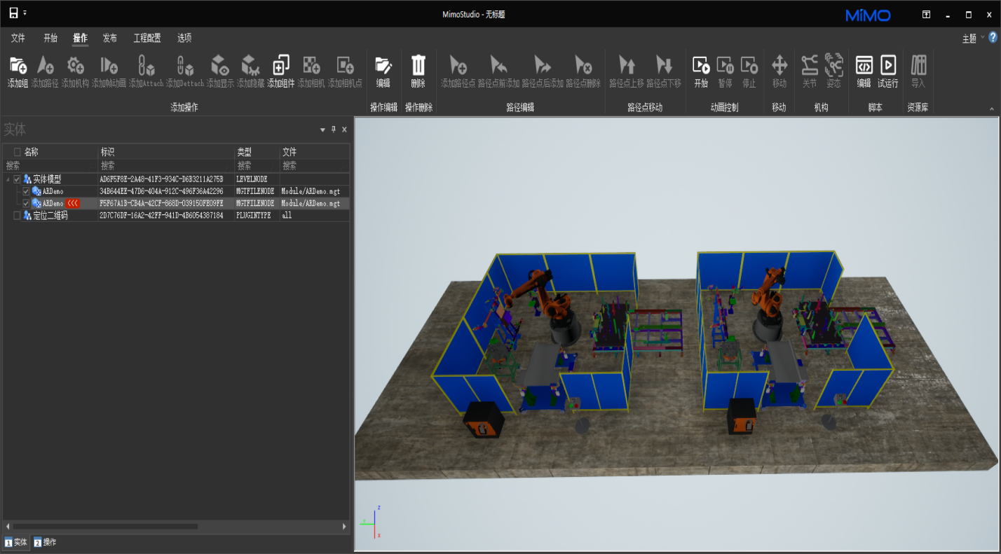Image resolution: width=1001 pixels, height=554 pixels.
Task: Switch to the 发布 ribbon tab
Action: tap(110, 38)
